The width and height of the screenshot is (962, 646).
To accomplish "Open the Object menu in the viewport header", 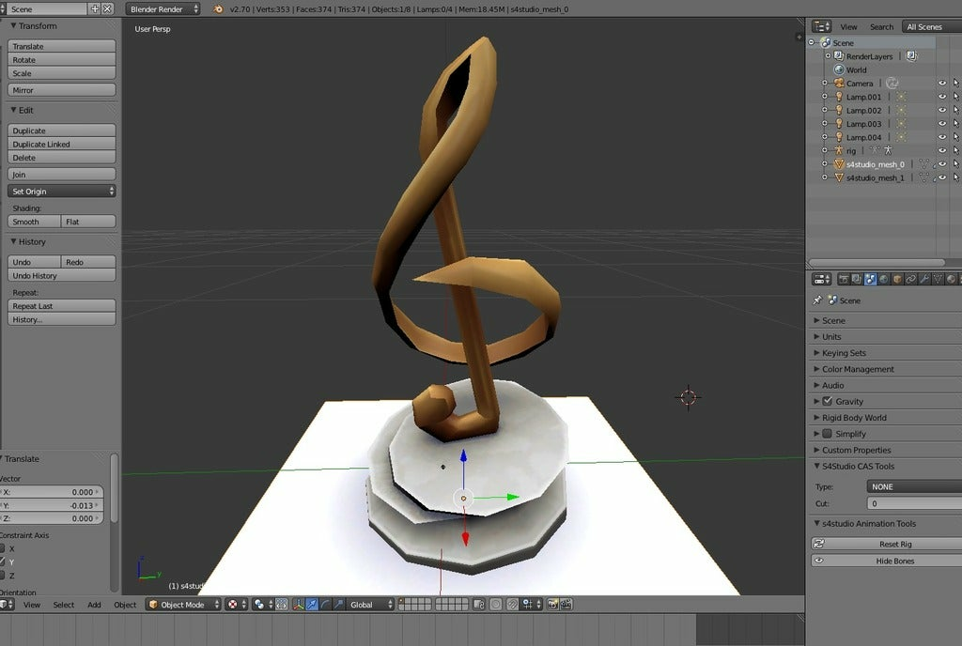I will (125, 605).
